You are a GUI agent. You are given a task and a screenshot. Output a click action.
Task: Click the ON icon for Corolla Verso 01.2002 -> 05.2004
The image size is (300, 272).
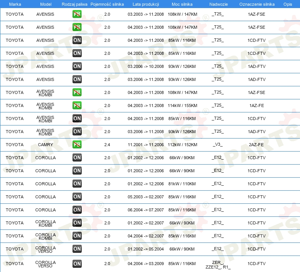pos(77,249)
